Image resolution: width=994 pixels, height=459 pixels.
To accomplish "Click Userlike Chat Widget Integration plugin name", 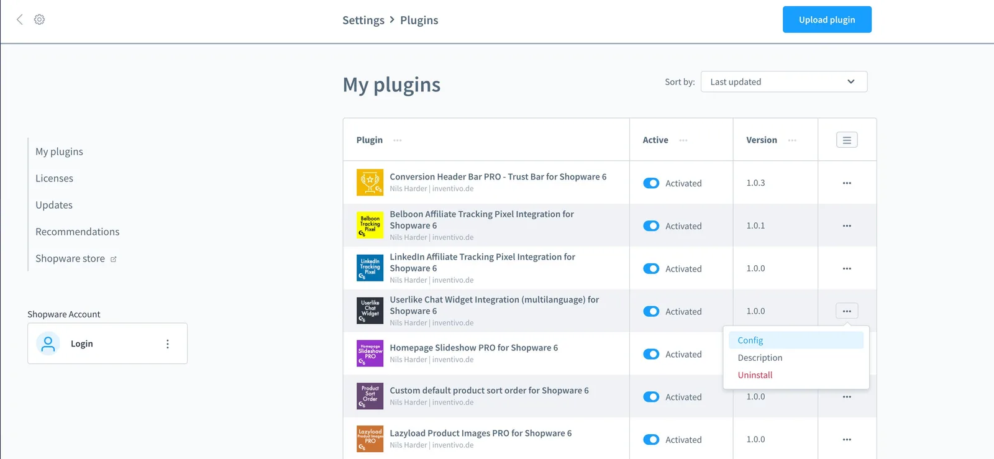I will click(x=495, y=305).
